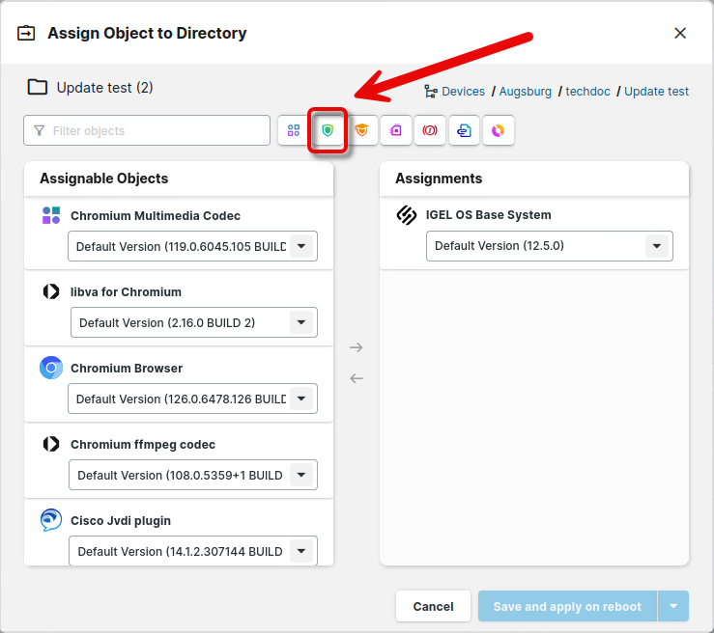Open libva for Chromium version dropdown
Viewport: 714px width, 633px height.
pos(301,322)
